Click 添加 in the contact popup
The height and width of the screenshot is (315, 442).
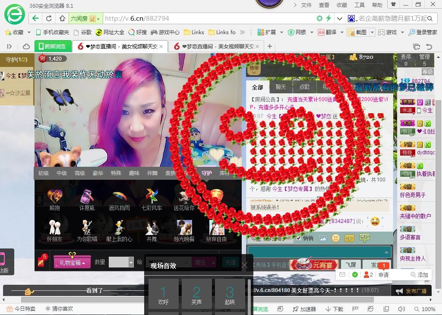tap(420, 275)
